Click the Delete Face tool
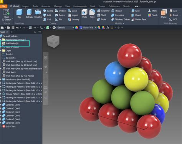 139,20
